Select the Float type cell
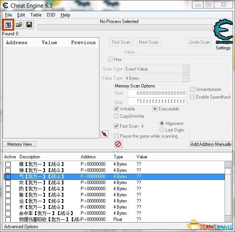This screenshot has height=232, width=235. tap(118, 219)
